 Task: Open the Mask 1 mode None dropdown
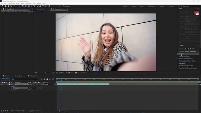point(31,88)
